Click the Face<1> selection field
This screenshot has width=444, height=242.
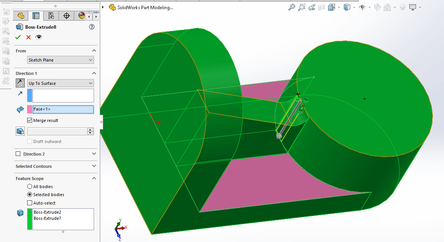(x=63, y=109)
